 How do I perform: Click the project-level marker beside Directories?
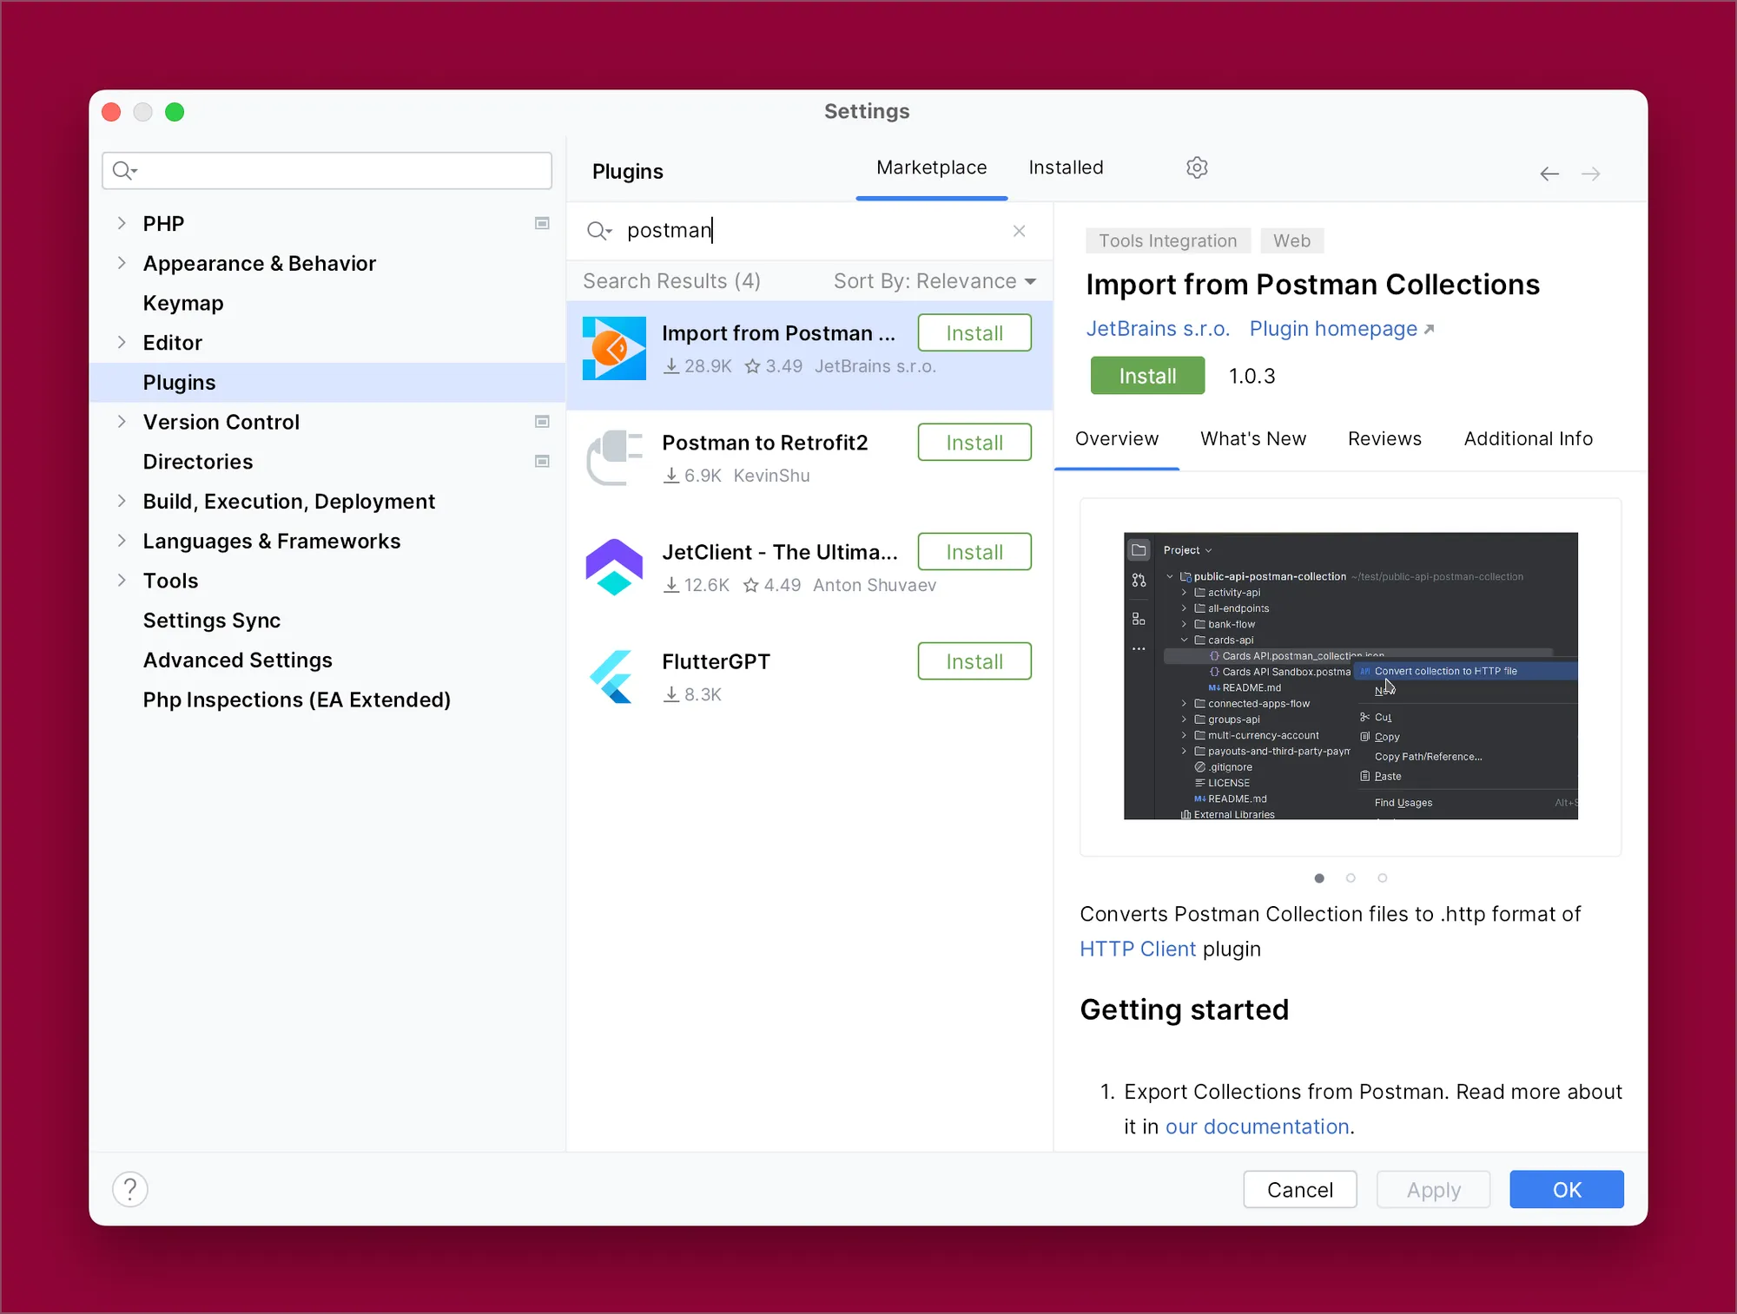click(542, 462)
